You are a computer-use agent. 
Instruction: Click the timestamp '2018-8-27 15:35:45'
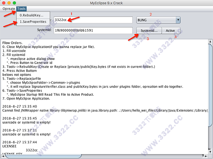point(20,118)
